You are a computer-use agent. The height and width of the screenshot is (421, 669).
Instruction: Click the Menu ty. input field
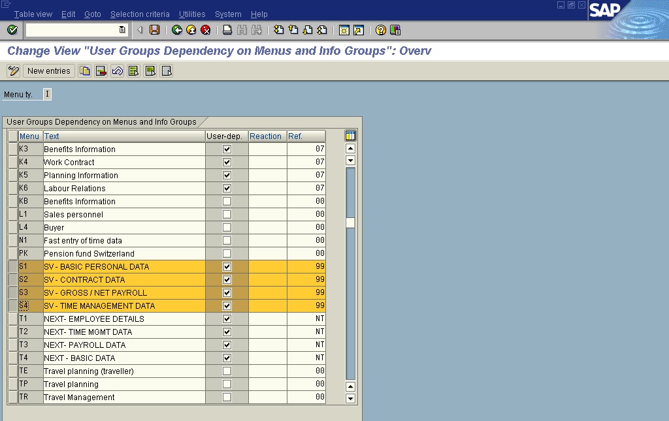click(46, 93)
